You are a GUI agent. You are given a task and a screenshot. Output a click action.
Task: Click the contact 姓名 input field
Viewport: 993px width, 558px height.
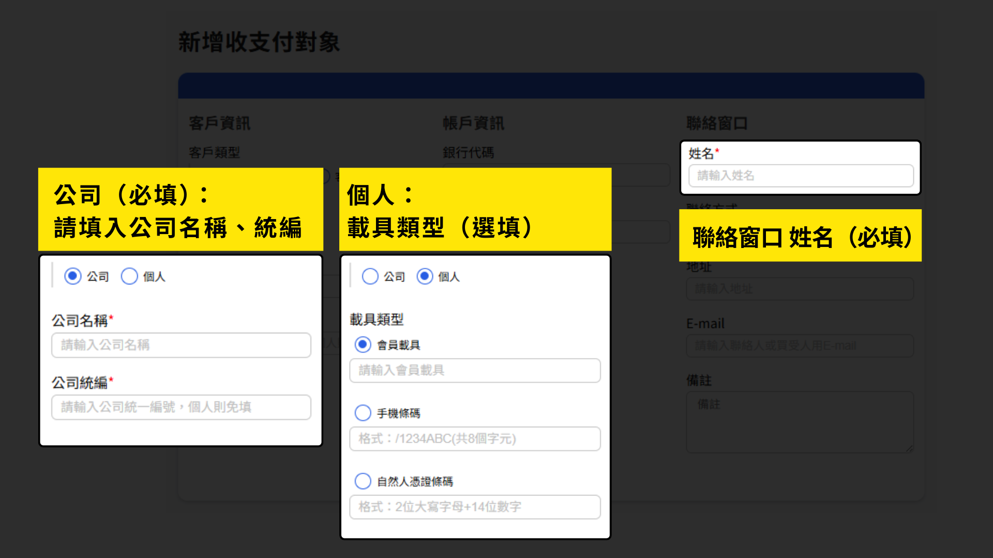801,176
